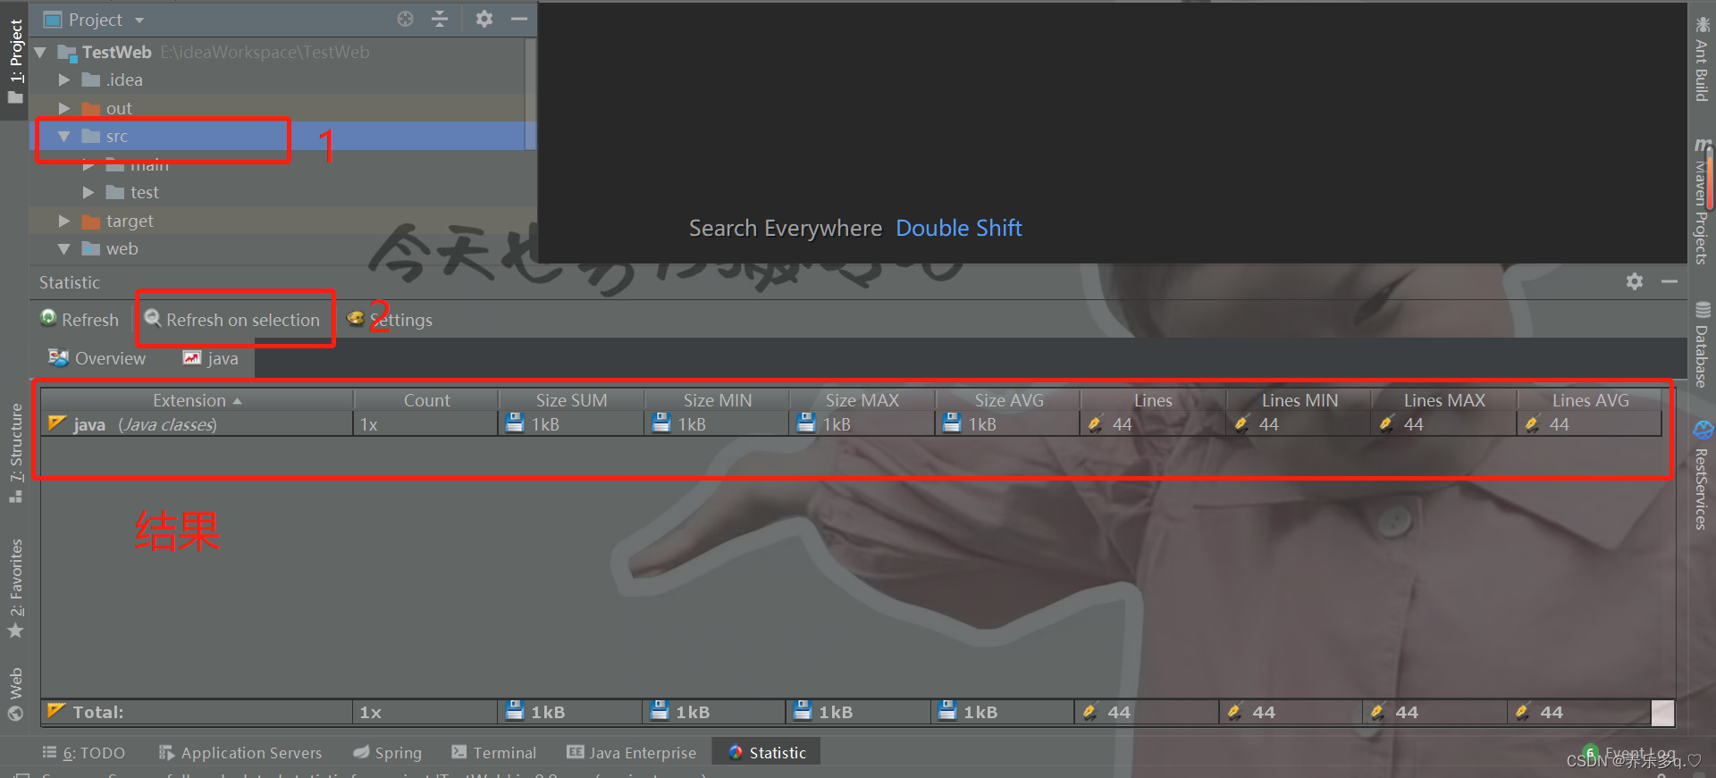Toggle the 7: Structure side tab
1716x778 pixels.
click(15, 453)
